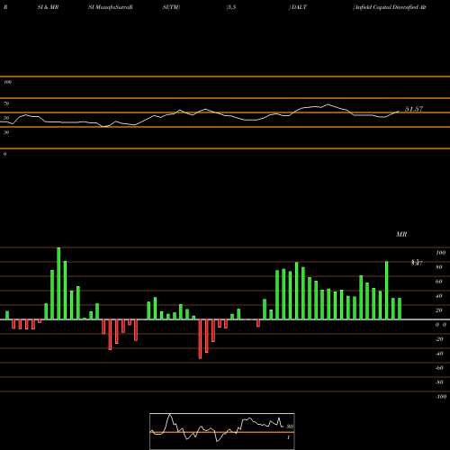Click the MR axis label 60

[x=439, y=282]
